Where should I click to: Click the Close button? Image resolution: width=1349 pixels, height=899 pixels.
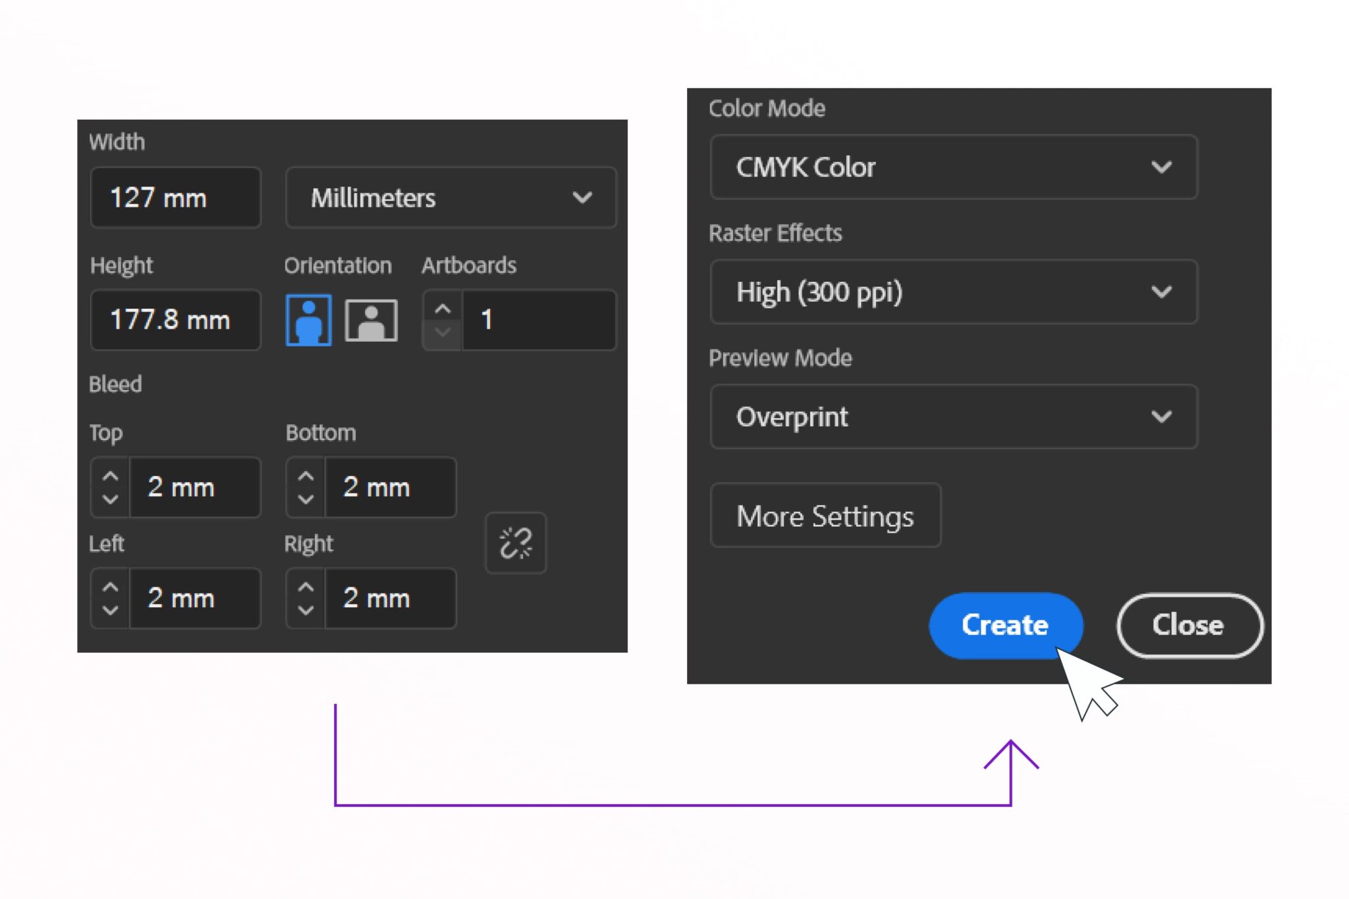coord(1189,625)
